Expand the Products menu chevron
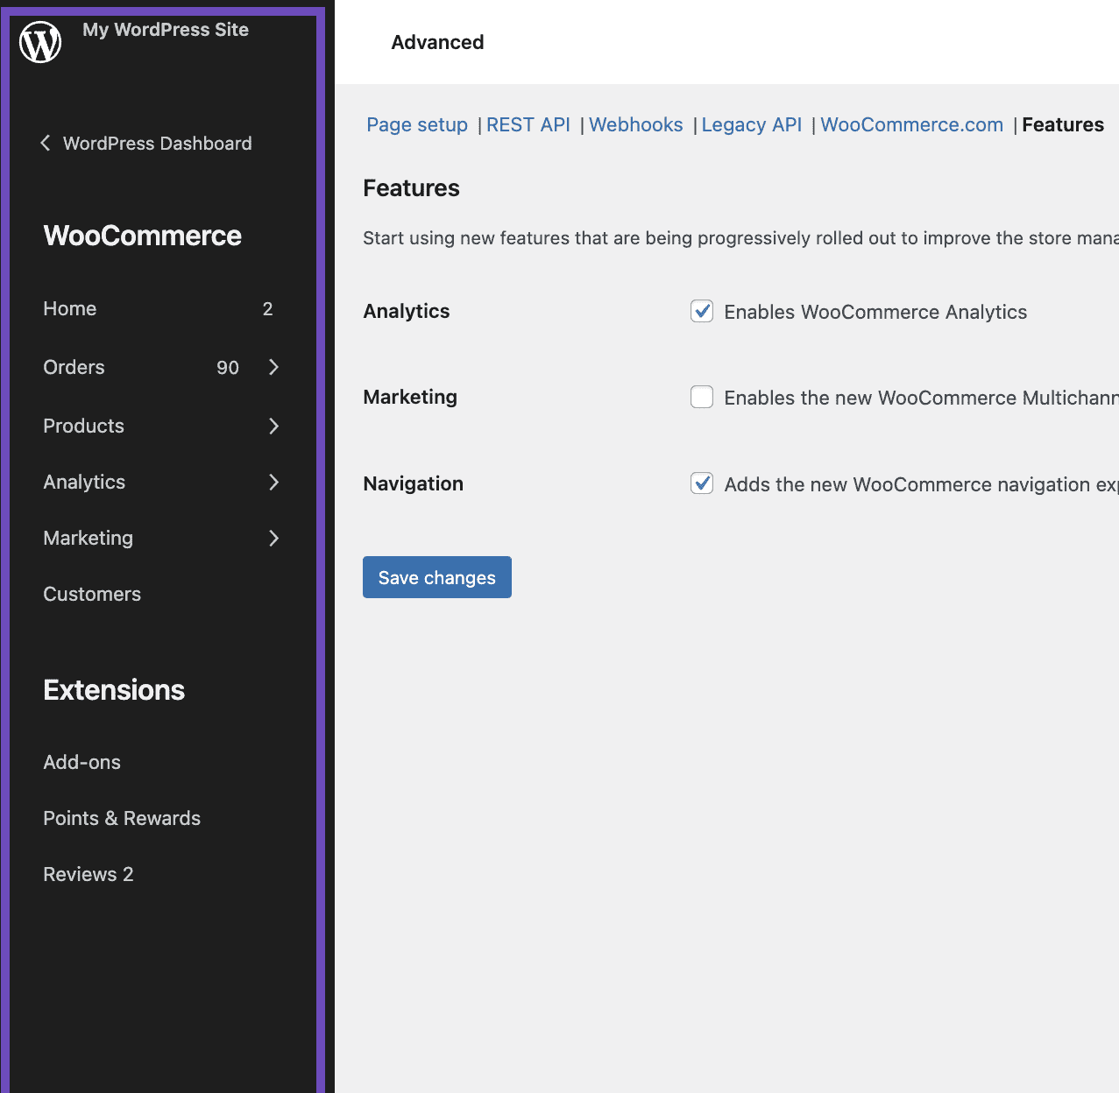The height and width of the screenshot is (1093, 1119). click(273, 426)
